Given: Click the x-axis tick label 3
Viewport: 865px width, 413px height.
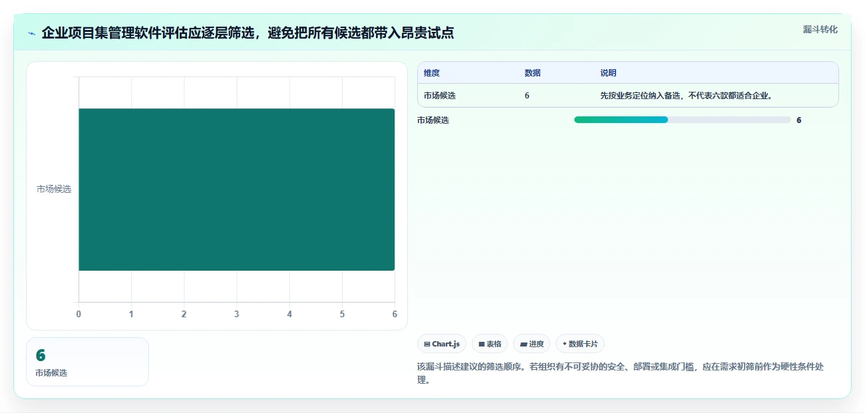Looking at the screenshot, I should pyautogui.click(x=237, y=314).
